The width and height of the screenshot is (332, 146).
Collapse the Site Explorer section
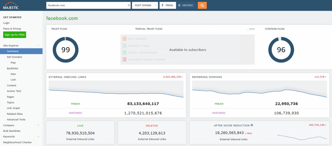(x=38, y=45)
